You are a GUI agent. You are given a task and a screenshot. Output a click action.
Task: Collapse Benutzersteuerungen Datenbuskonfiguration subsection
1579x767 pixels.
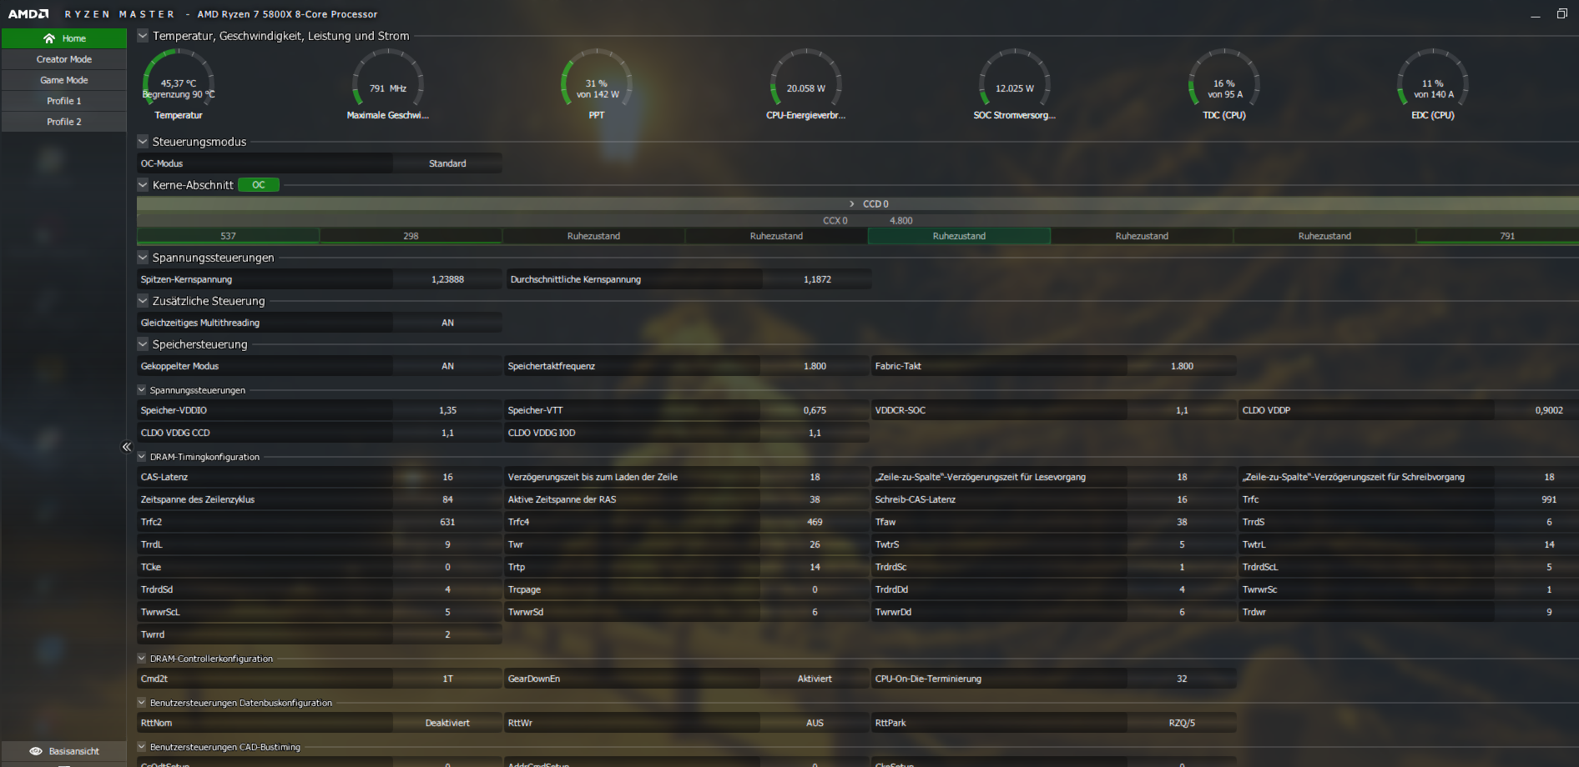pos(142,703)
